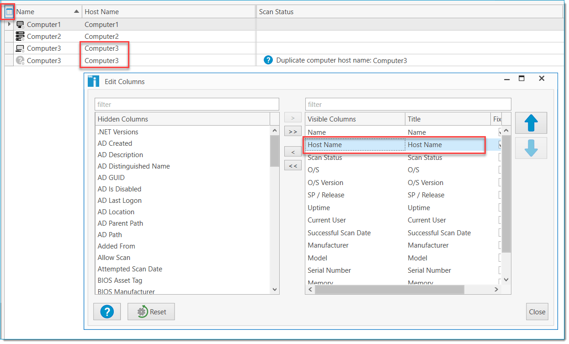569x344 pixels.
Task: Expand the Computer1 row details arrow
Action: pos(9,24)
